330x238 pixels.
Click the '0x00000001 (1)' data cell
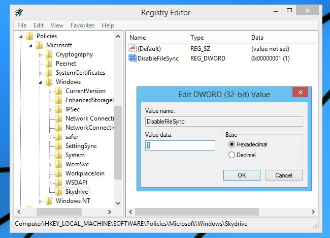click(271, 58)
